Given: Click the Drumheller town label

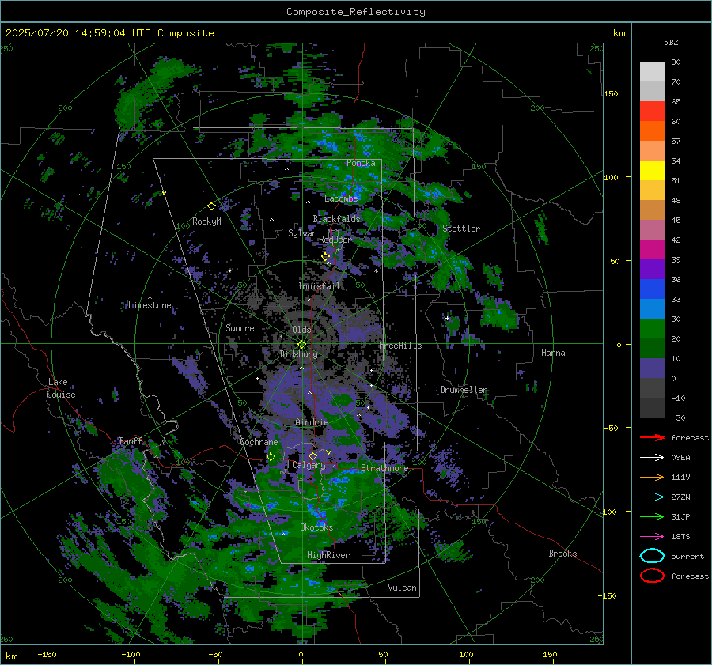Looking at the screenshot, I should pos(464,390).
